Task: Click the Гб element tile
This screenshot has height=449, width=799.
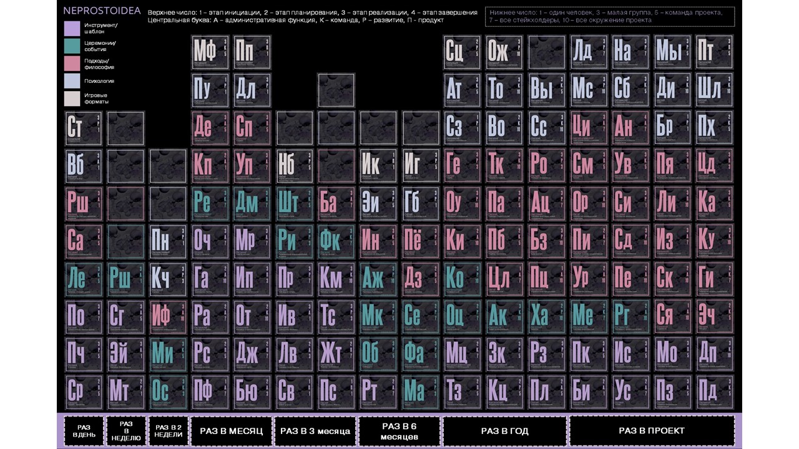Action: (x=420, y=203)
